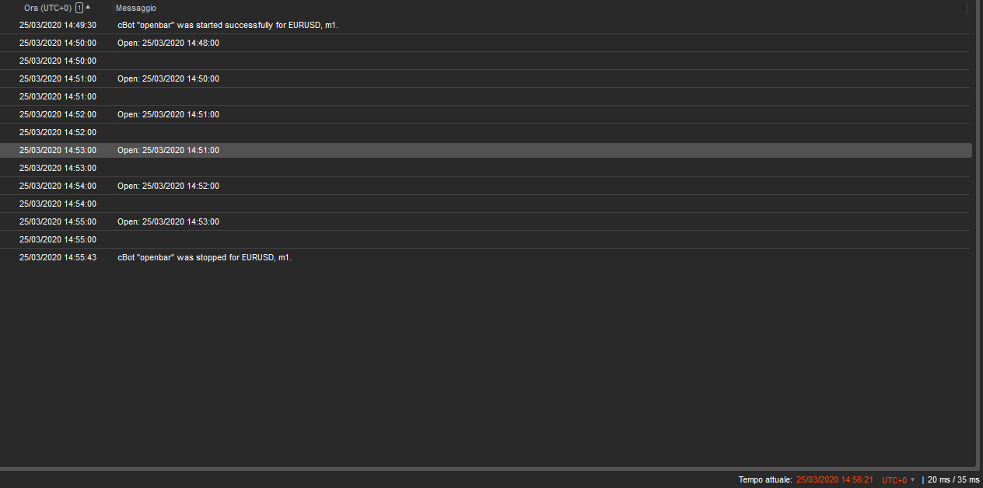The image size is (983, 488).
Task: Click the vertical scrollbar of the log
Action: click(978, 233)
